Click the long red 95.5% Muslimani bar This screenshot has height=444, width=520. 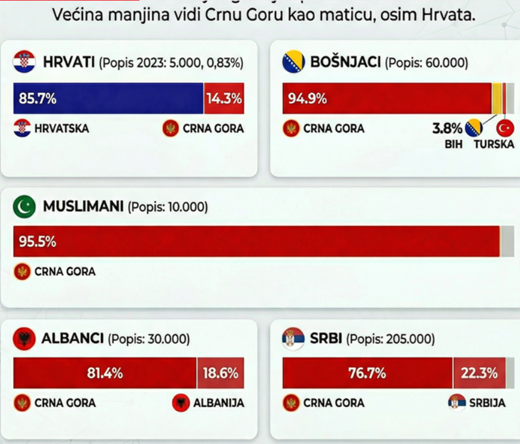(x=256, y=242)
